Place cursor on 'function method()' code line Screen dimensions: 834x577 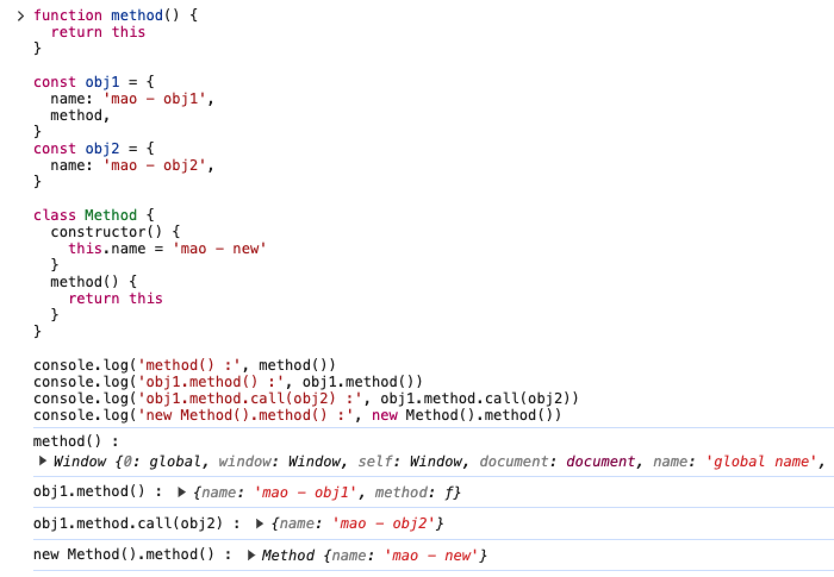tap(115, 15)
